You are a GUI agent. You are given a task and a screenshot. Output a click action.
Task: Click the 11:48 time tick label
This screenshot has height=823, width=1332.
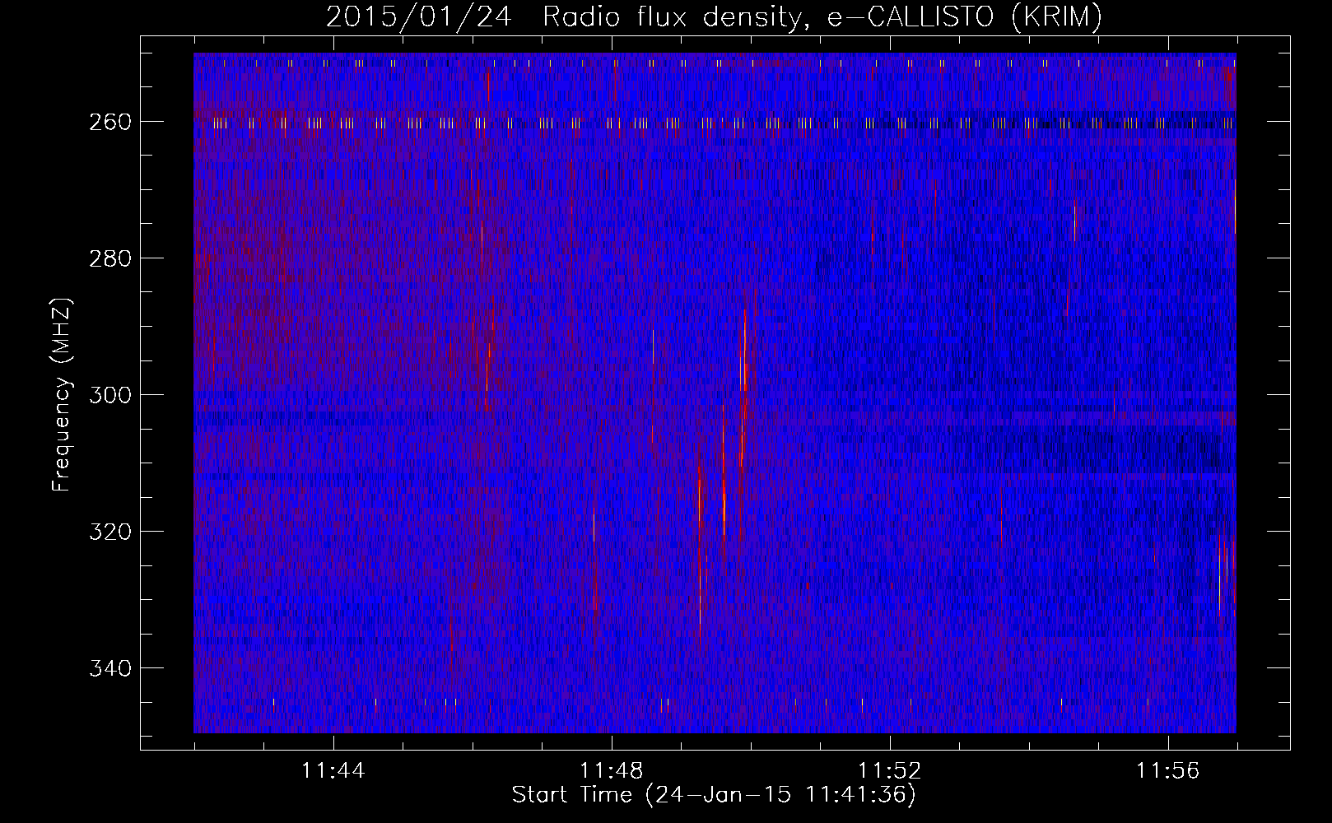coord(612,771)
